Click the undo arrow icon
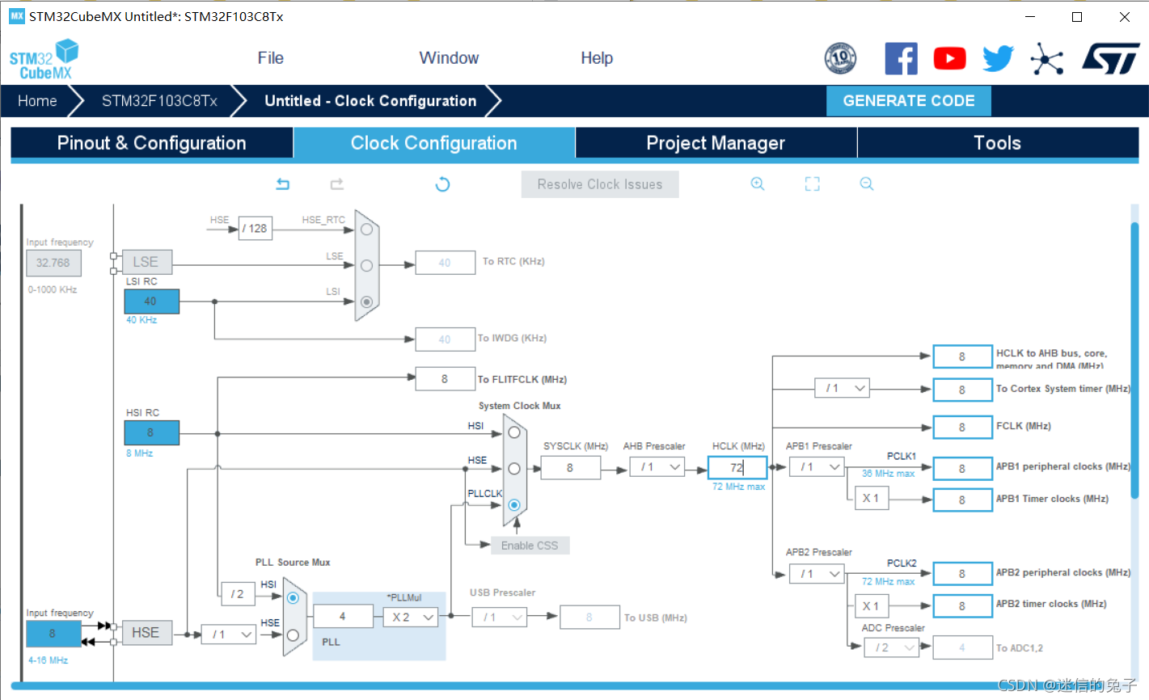This screenshot has width=1149, height=700. (x=282, y=184)
